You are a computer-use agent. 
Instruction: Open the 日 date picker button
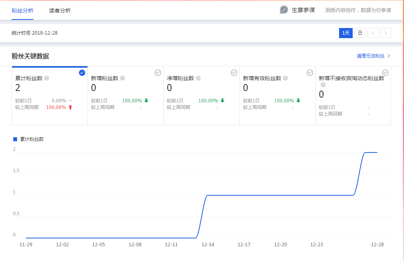coord(360,33)
